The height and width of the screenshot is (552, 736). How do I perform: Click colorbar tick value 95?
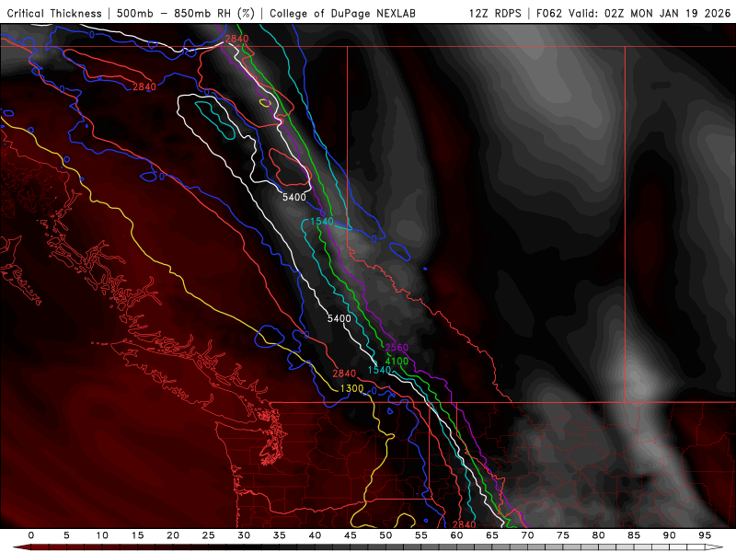pyautogui.click(x=705, y=535)
